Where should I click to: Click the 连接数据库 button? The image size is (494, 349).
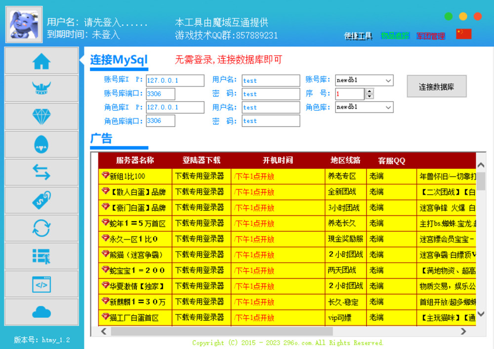pyautogui.click(x=436, y=87)
